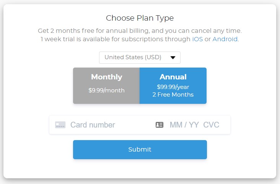Image resolution: width=280 pixels, height=184 pixels.
Task: Focus the CVC security code field
Action: coord(211,125)
